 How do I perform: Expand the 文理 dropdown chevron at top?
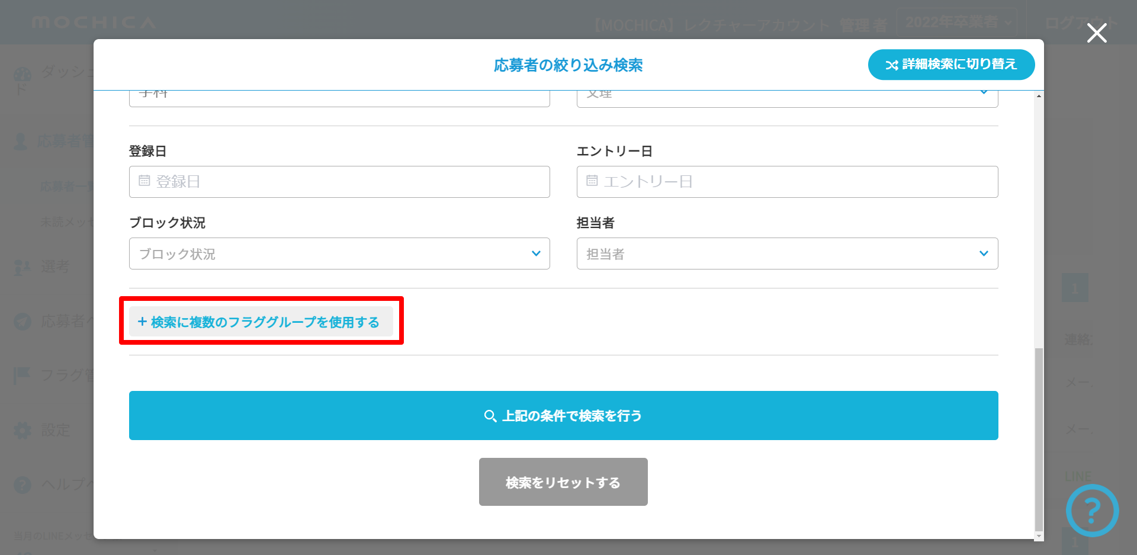(984, 93)
